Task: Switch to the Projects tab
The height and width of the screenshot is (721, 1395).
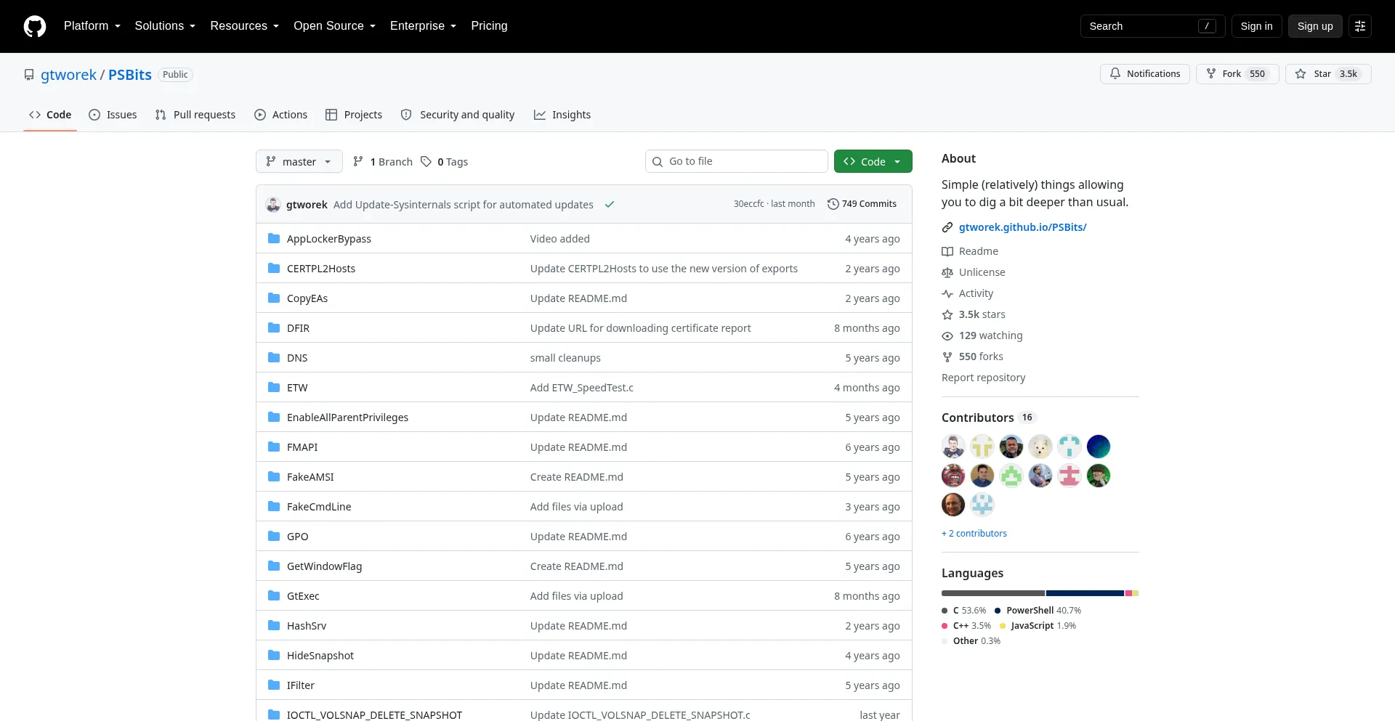Action: point(354,115)
